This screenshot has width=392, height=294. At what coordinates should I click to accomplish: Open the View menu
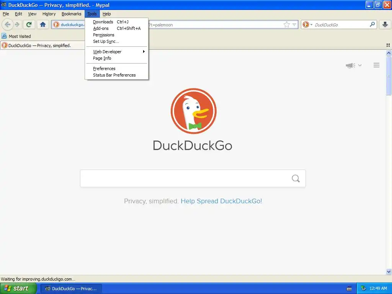32,14
